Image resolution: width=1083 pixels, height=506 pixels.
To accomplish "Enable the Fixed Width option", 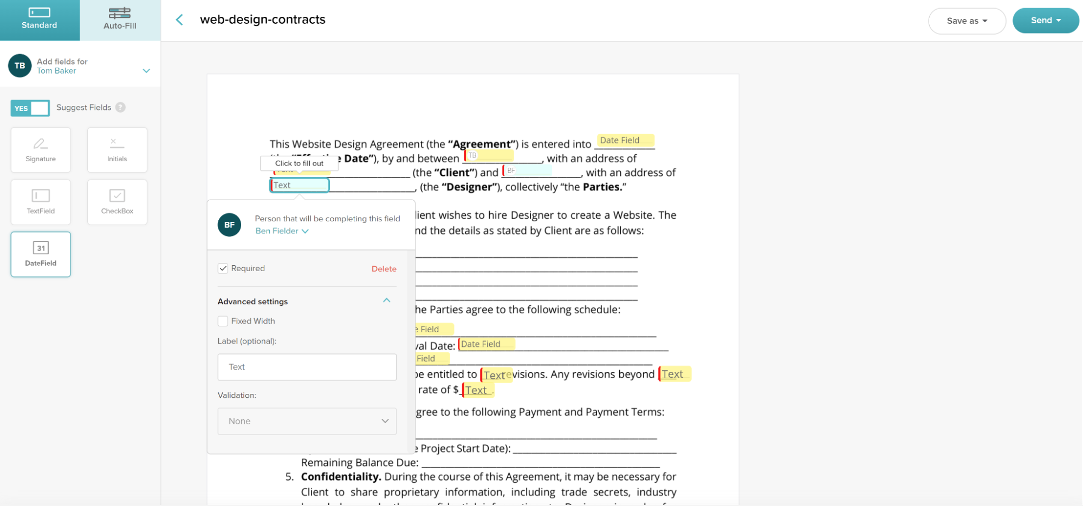I will 223,321.
